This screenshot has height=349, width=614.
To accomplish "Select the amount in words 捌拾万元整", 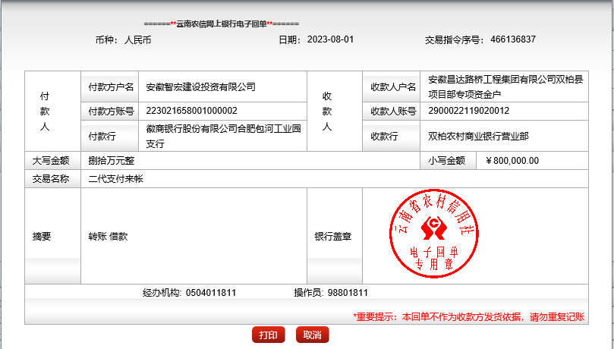I will pyautogui.click(x=112, y=161).
